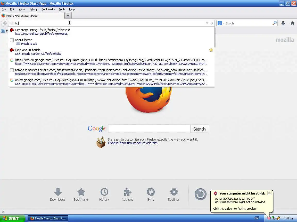
Task: Open the History menu
Action: coord(33,9)
